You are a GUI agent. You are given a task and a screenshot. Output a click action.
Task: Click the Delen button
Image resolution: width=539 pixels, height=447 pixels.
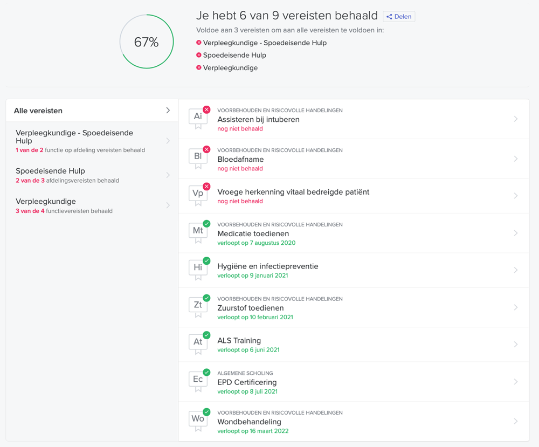(x=399, y=16)
